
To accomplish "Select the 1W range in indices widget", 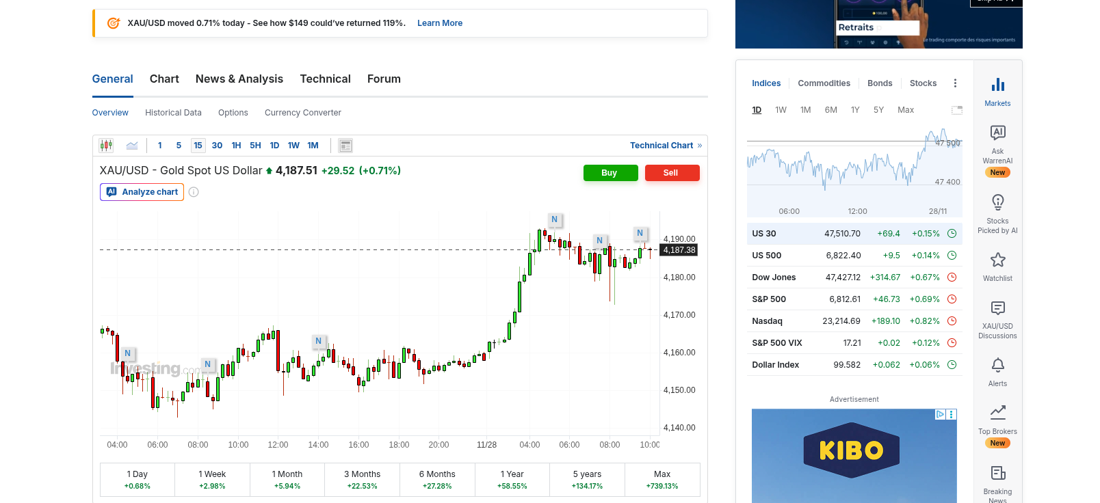I will pyautogui.click(x=781, y=110).
